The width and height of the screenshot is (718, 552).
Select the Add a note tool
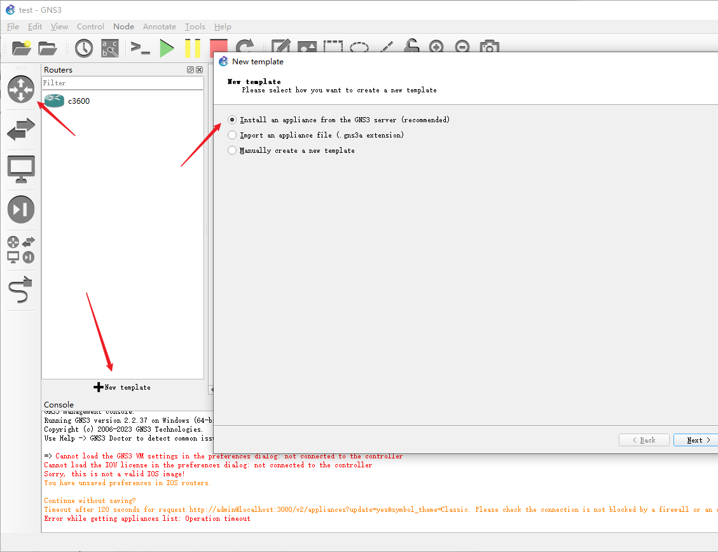(x=280, y=46)
